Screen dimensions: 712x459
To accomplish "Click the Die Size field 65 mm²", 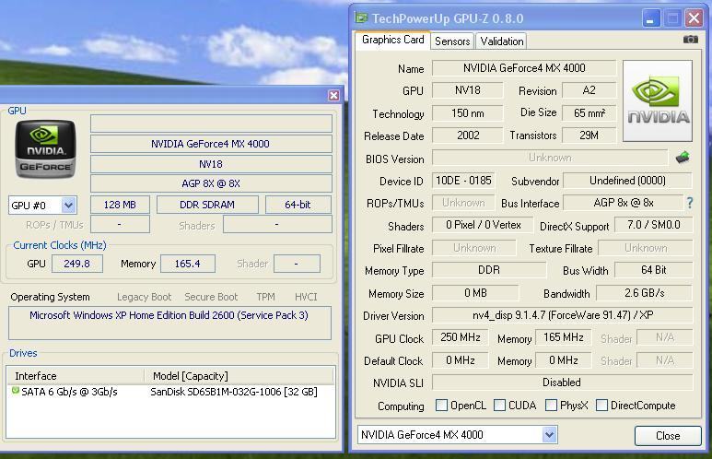I will [x=589, y=112].
